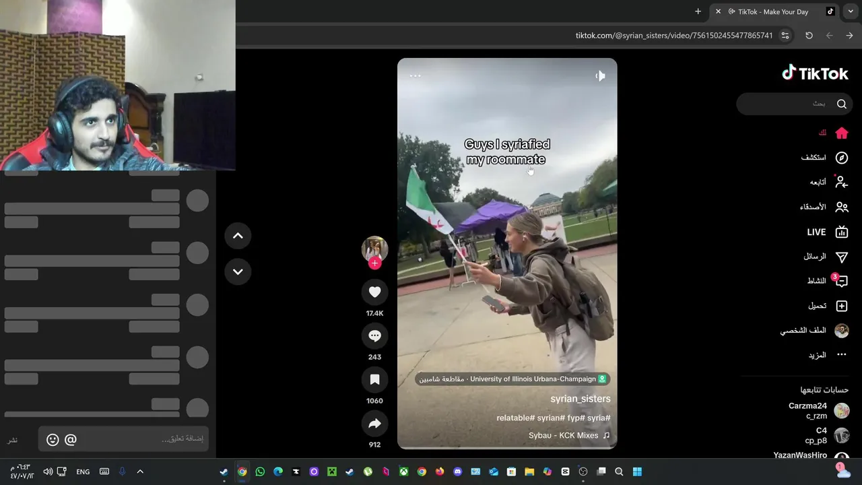Open the For You home icon
The width and height of the screenshot is (862, 485).
pyautogui.click(x=842, y=133)
